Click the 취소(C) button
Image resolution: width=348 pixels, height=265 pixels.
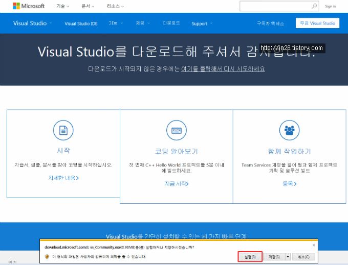point(303,257)
